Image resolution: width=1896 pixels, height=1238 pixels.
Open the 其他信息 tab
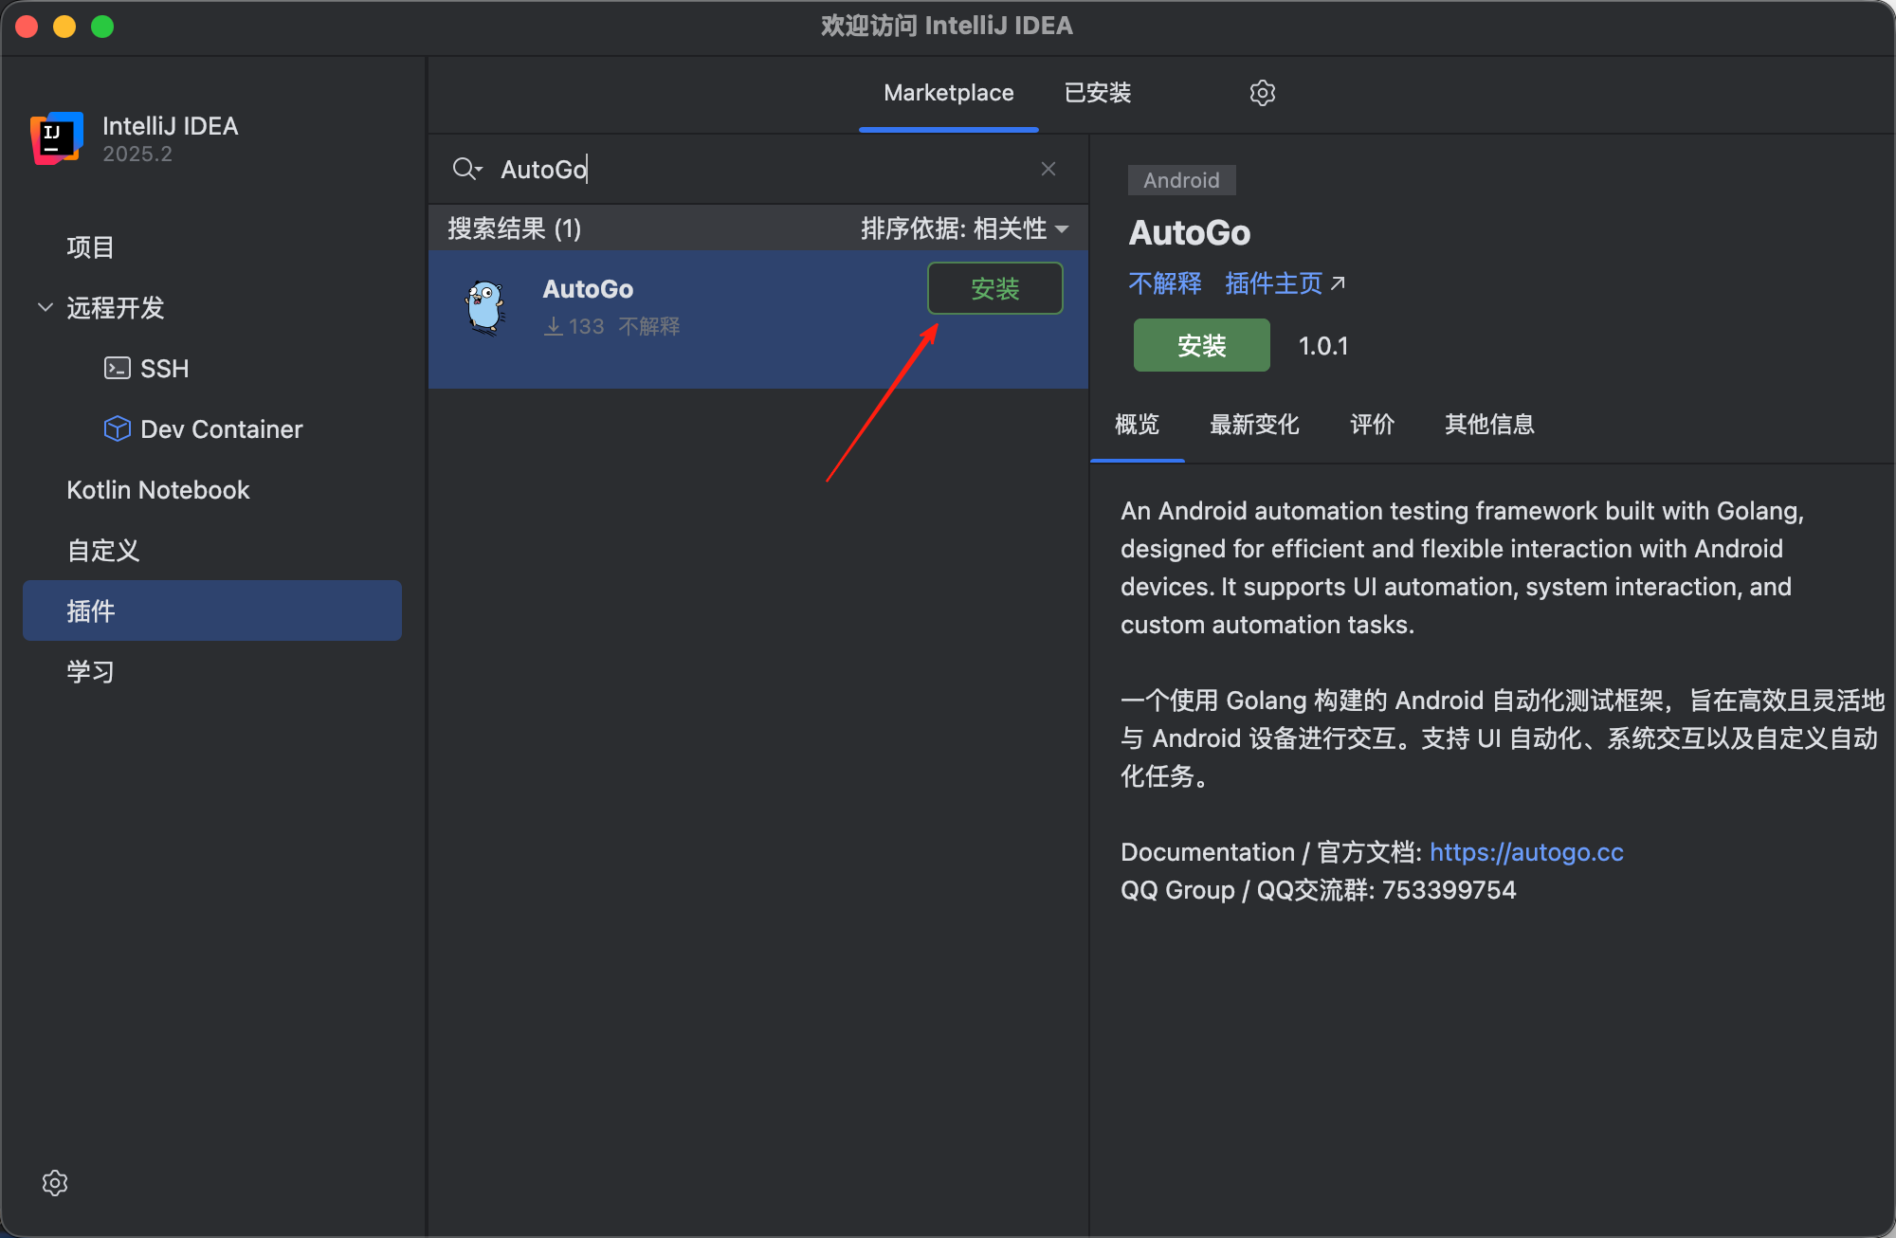[x=1489, y=424]
